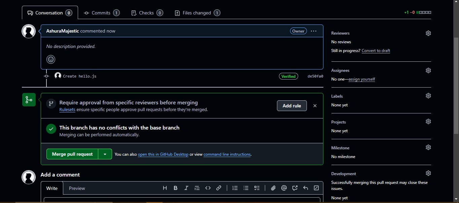The width and height of the screenshot is (459, 203).
Task: Switch to Preview tab in comment editor
Action: tap(77, 188)
